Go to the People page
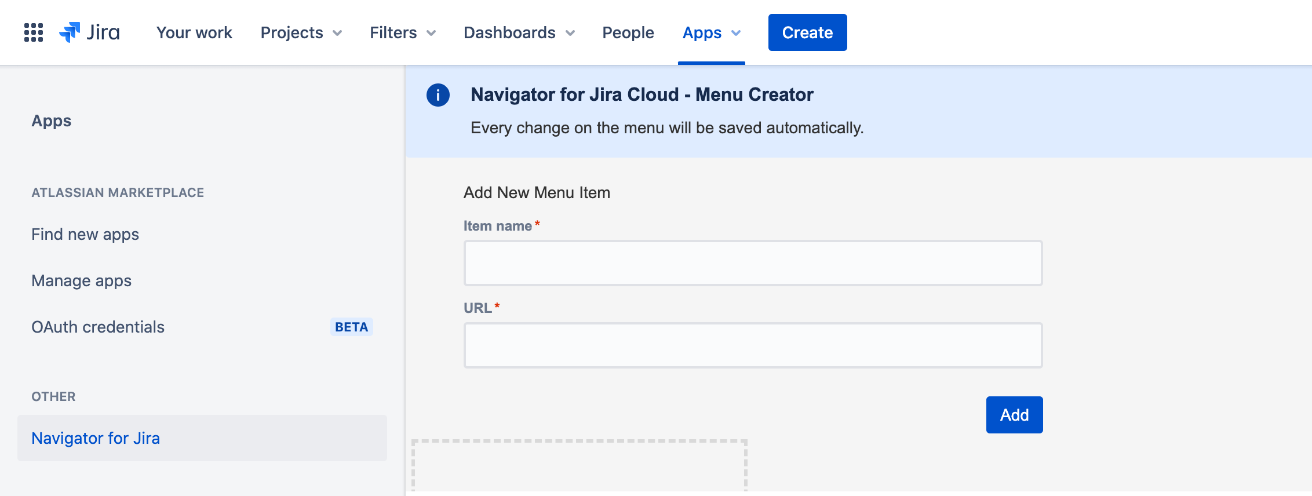Image resolution: width=1312 pixels, height=496 pixels. [628, 32]
